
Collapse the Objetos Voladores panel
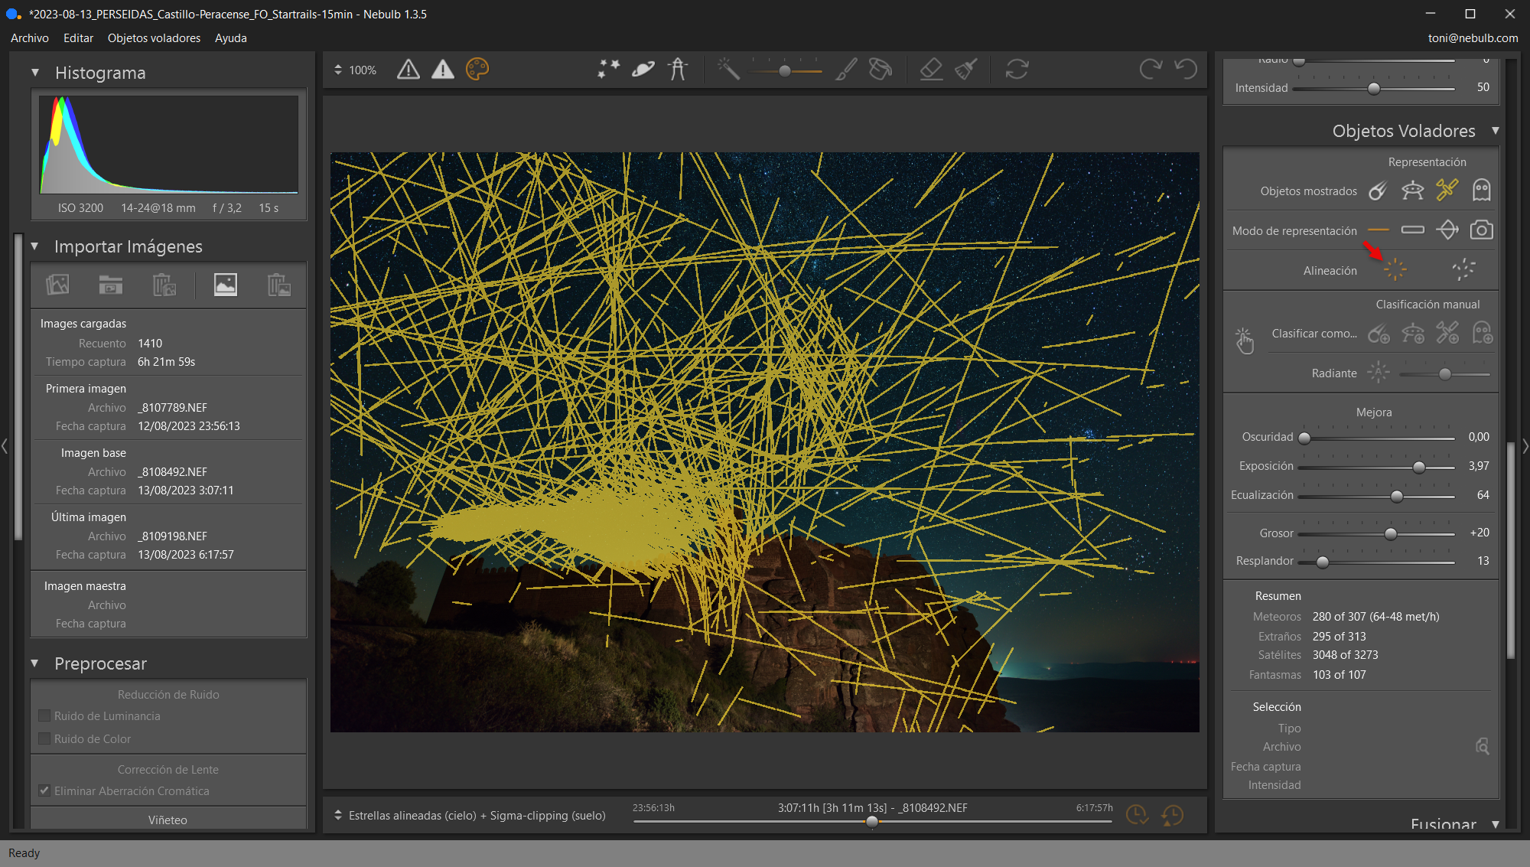pyautogui.click(x=1495, y=131)
